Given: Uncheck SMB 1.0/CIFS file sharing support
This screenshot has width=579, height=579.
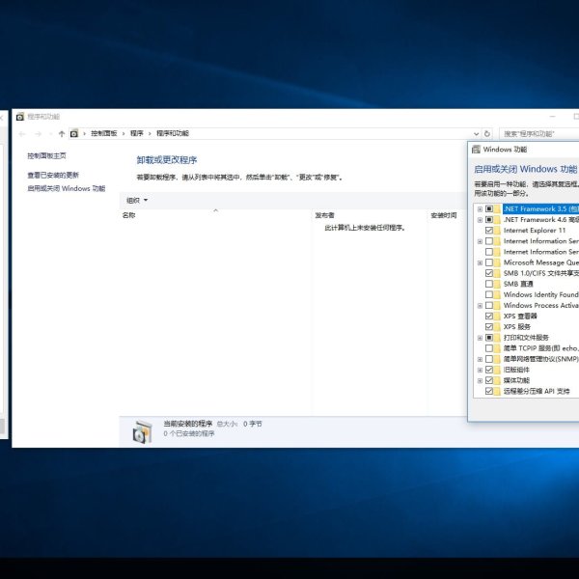Looking at the screenshot, I should tap(489, 273).
